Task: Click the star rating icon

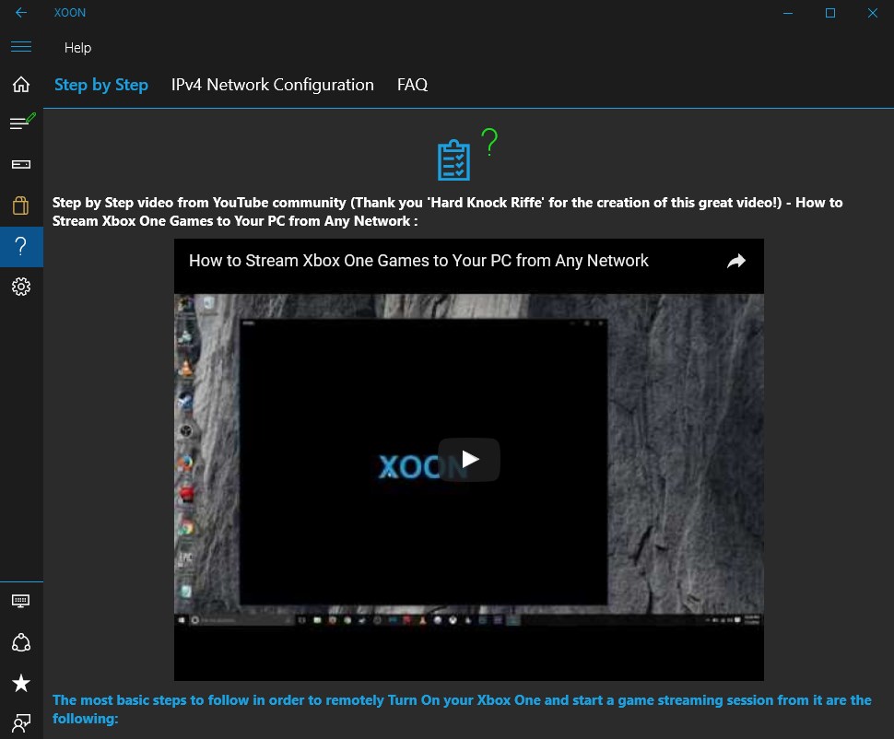Action: 21,683
